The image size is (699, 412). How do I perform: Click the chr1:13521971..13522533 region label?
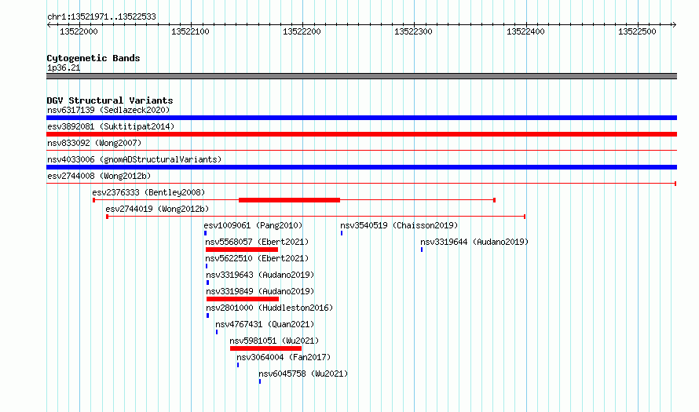coord(101,16)
